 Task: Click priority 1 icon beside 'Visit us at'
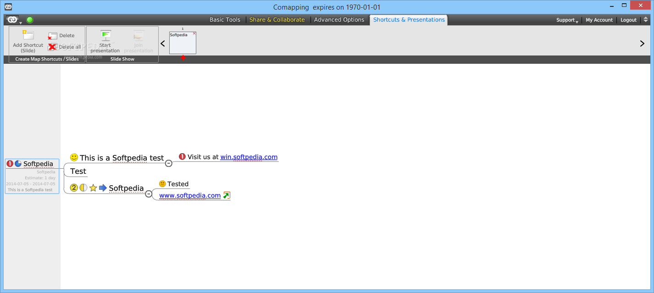point(182,157)
